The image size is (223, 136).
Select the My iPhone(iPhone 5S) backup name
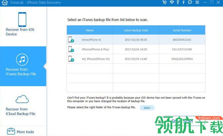pos(96,59)
